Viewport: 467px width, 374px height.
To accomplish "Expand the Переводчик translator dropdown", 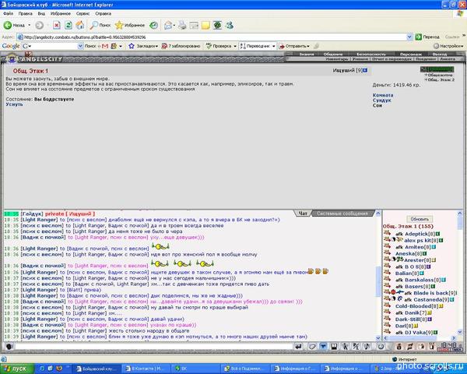I will [x=274, y=46].
